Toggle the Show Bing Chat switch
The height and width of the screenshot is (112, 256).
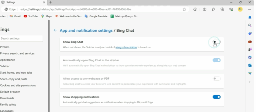point(216,42)
